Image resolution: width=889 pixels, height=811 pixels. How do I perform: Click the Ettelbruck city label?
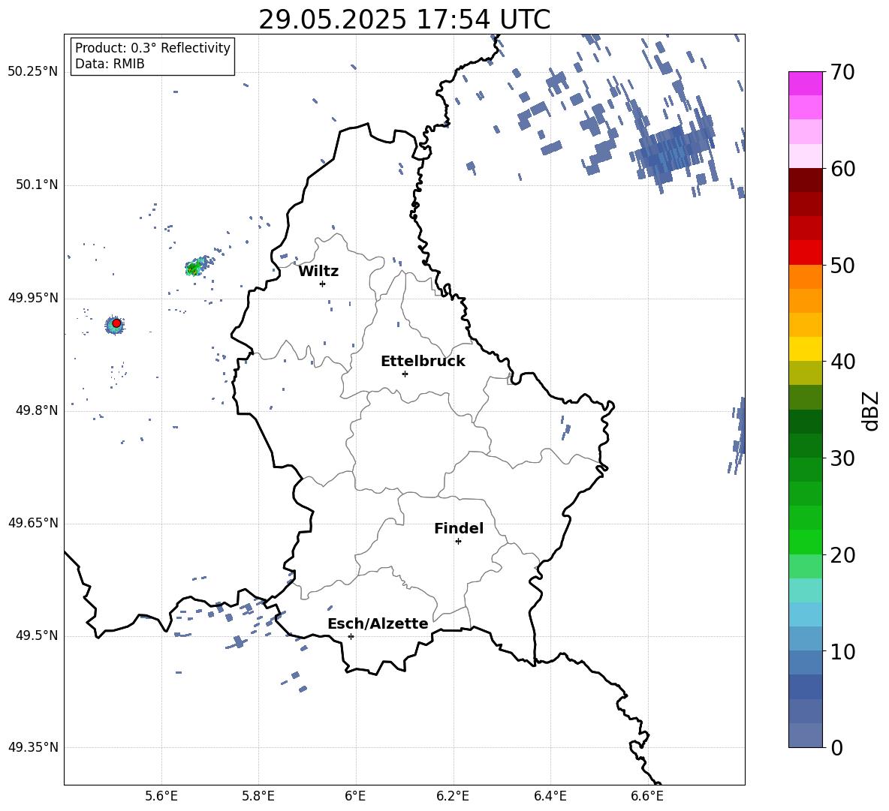pos(423,362)
